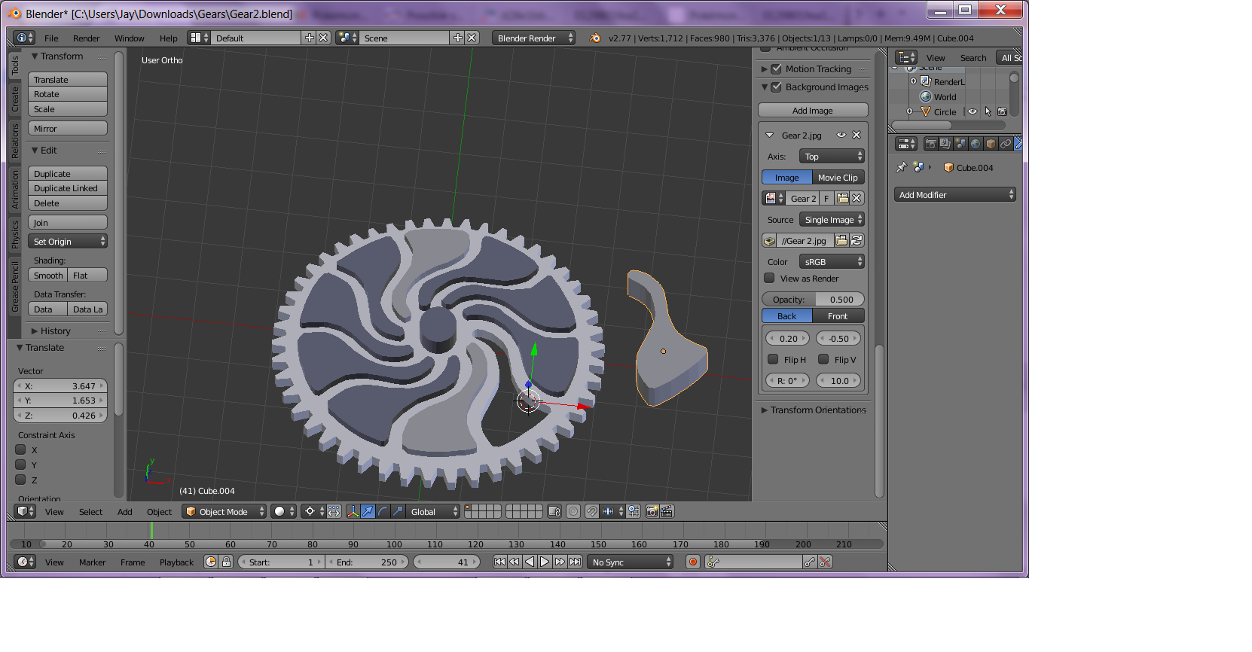Click the OpenGL render animation clapper icon
Screen dimensions: 1252x652
click(x=667, y=511)
